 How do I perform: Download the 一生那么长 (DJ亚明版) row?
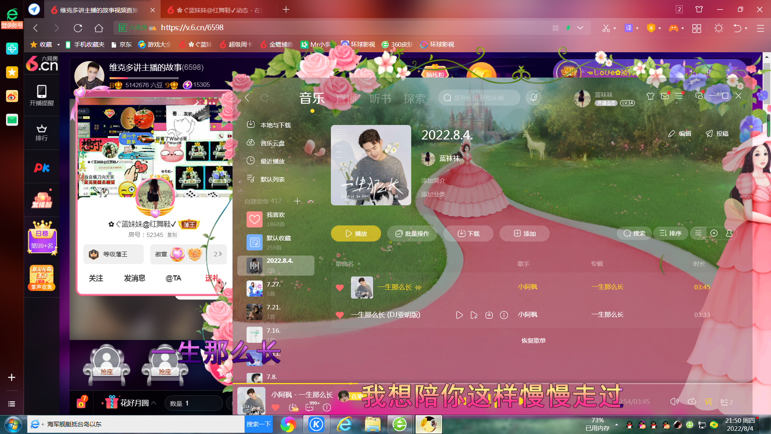[489, 315]
